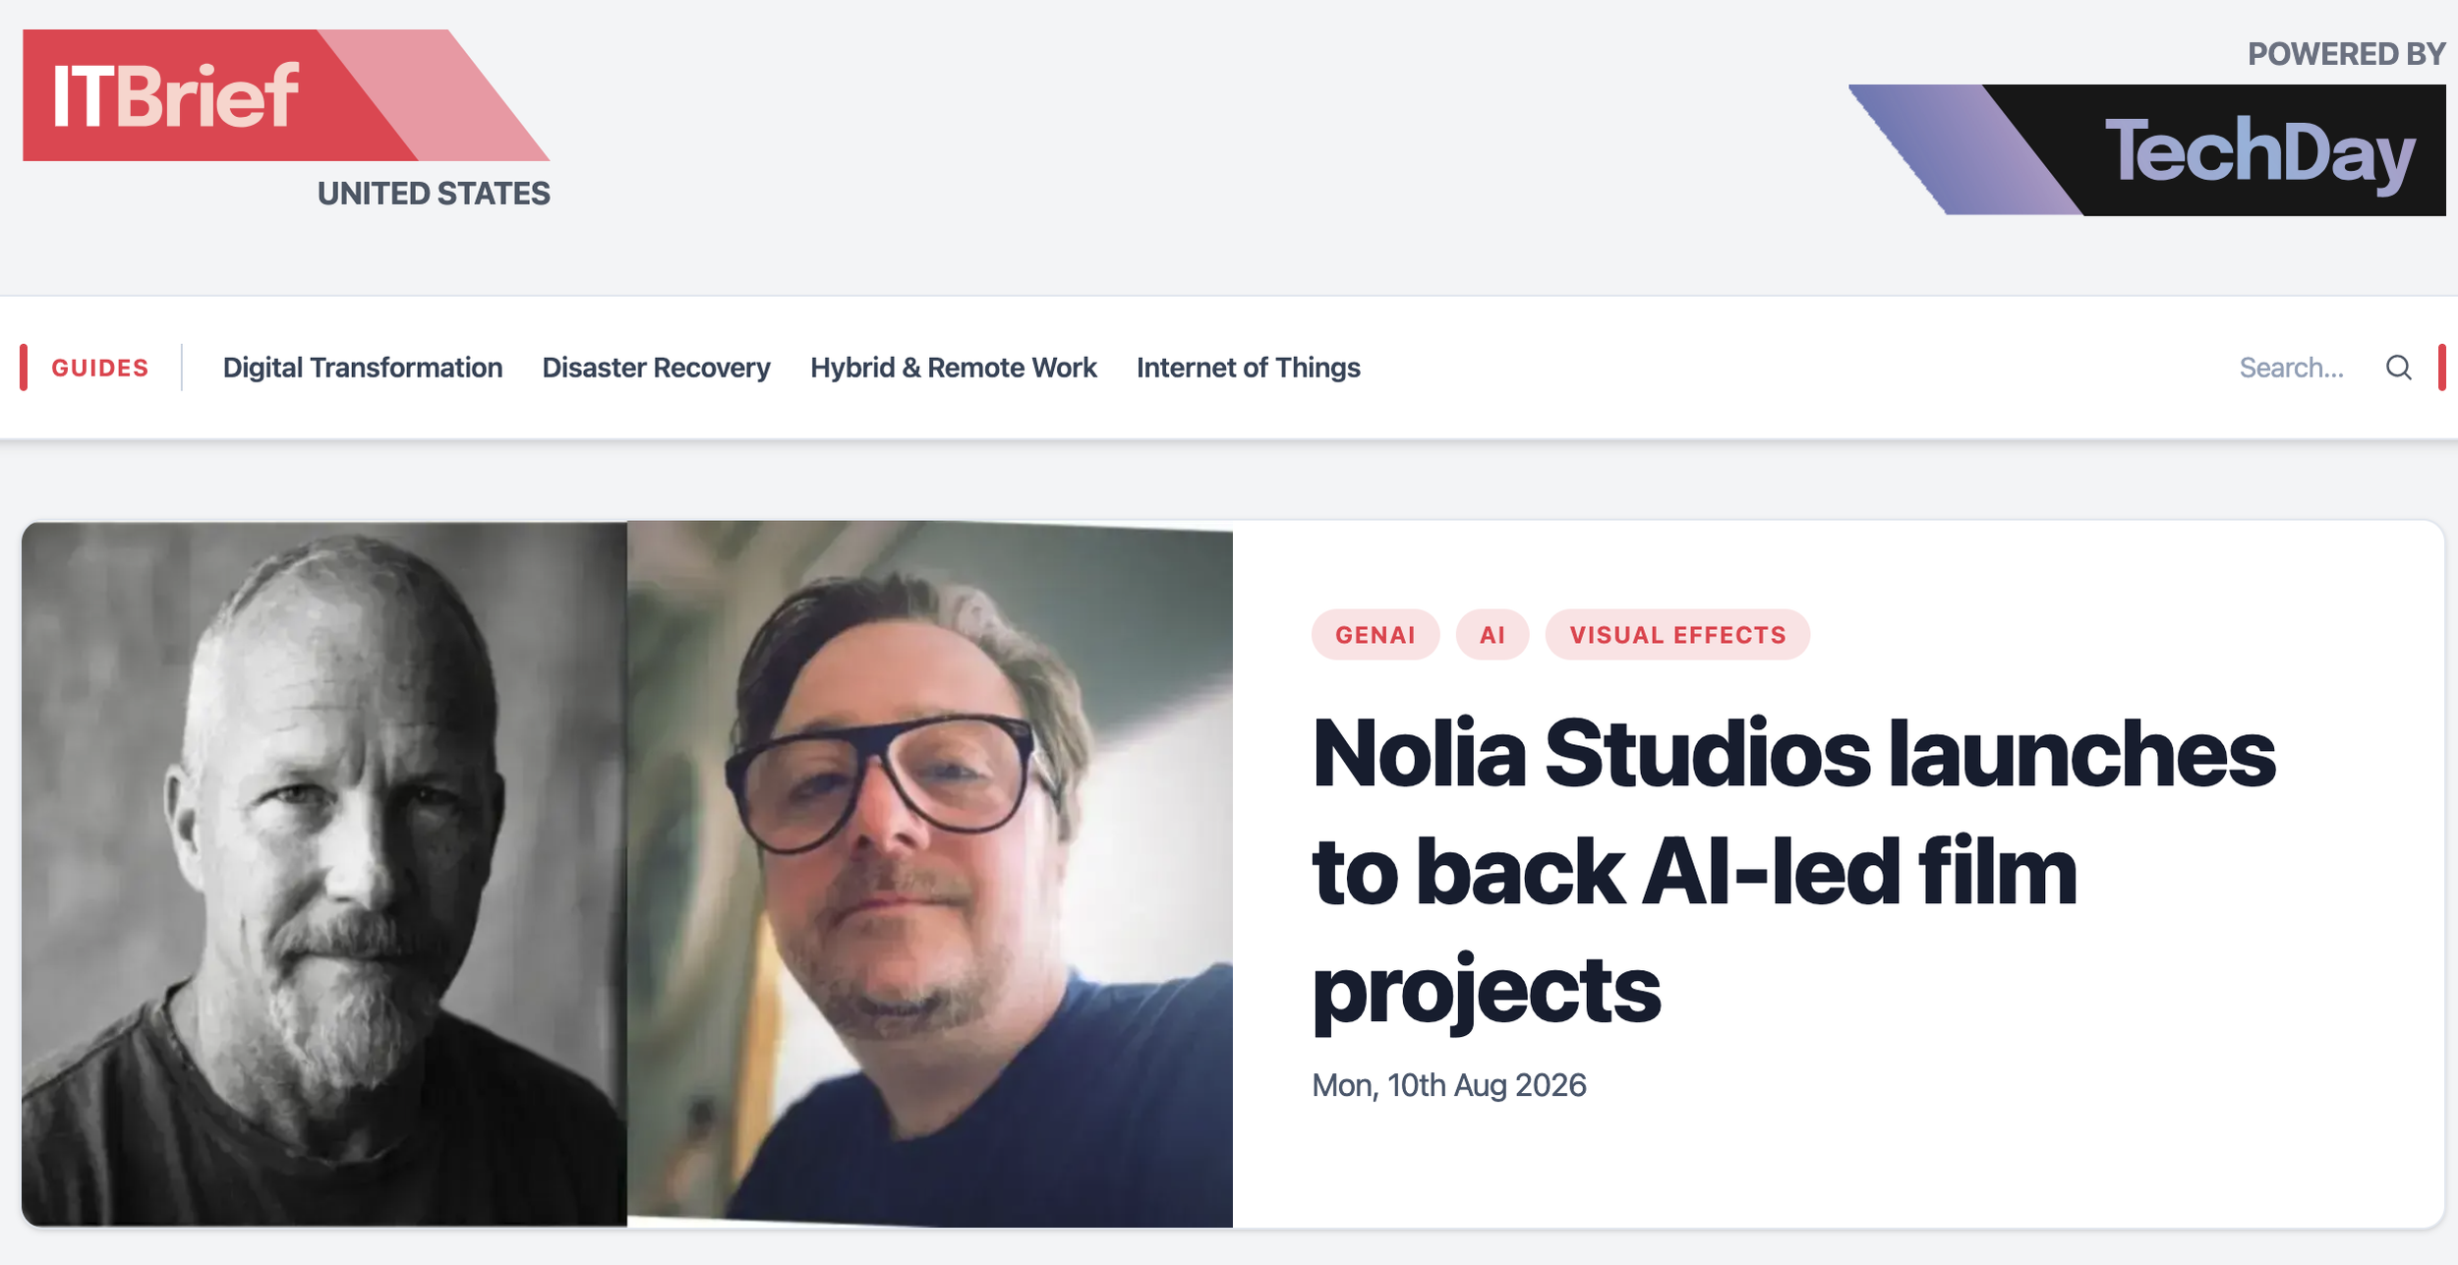
Task: Filter by the GENAI tag
Action: pos(1375,635)
